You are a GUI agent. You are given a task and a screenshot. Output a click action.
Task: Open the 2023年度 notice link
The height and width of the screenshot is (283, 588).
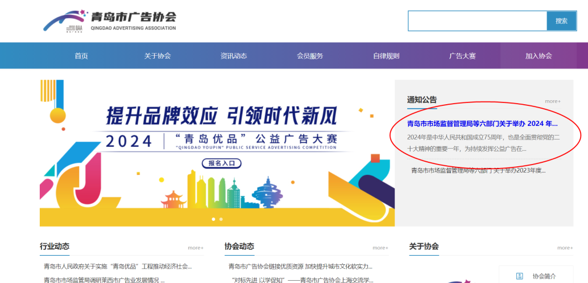pos(478,170)
